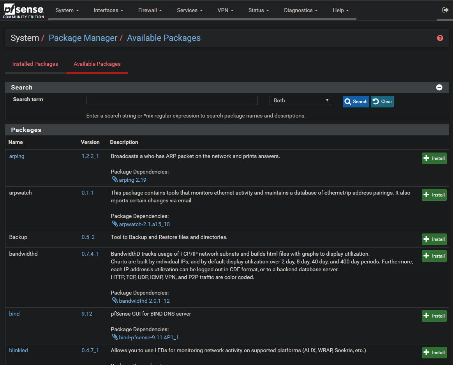Screen dimensions: 453x365
Task: Click arpwatch version 0.1.1 link
Action: point(87,193)
